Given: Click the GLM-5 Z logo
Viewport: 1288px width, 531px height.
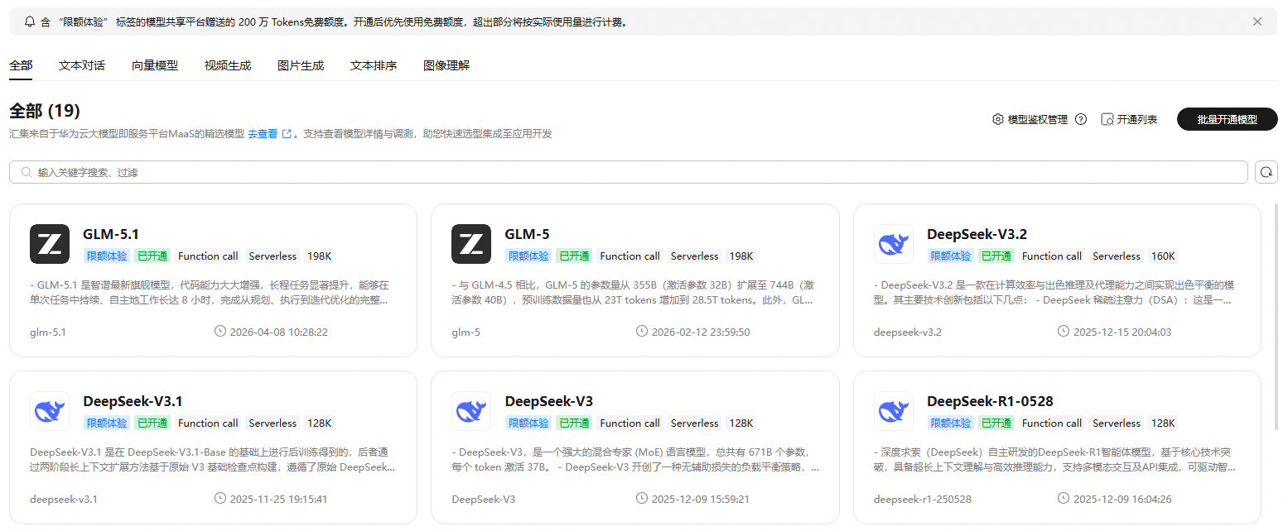Looking at the screenshot, I should pos(471,244).
